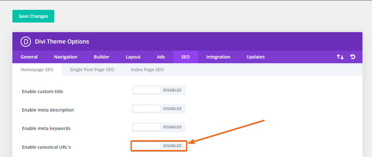Select the Homepage SEO subtab
Image resolution: width=372 pixels, height=157 pixels.
[37, 70]
